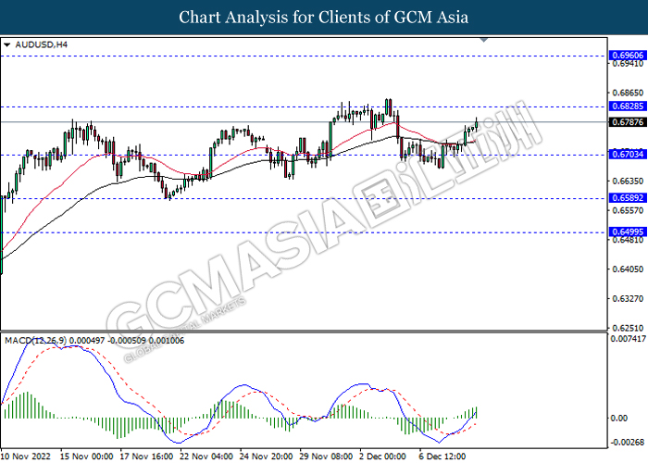
Task: Click the 0.64050 price axis value
Action: click(x=628, y=269)
